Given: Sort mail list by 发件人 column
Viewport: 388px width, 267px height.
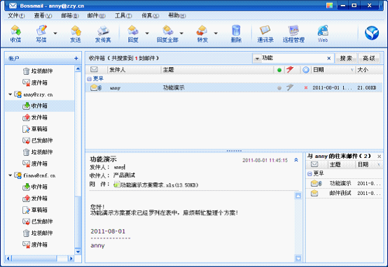Looking at the screenshot, I should [134, 70].
